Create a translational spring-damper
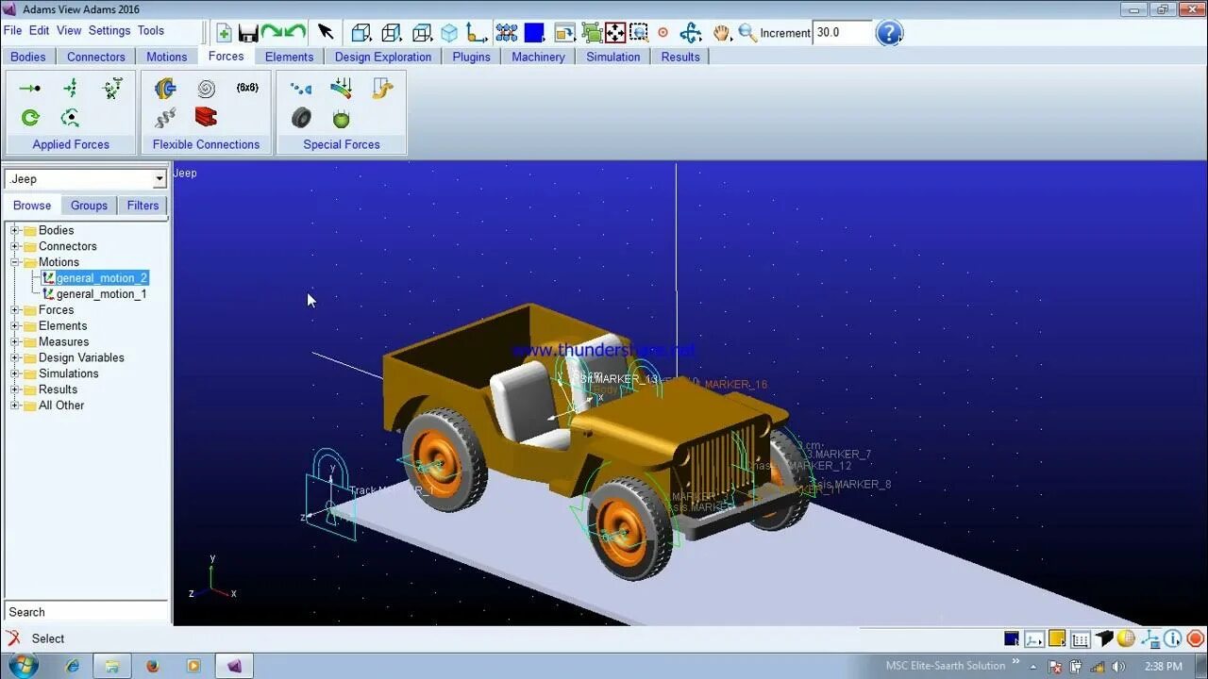This screenshot has width=1208, height=679. click(x=165, y=118)
